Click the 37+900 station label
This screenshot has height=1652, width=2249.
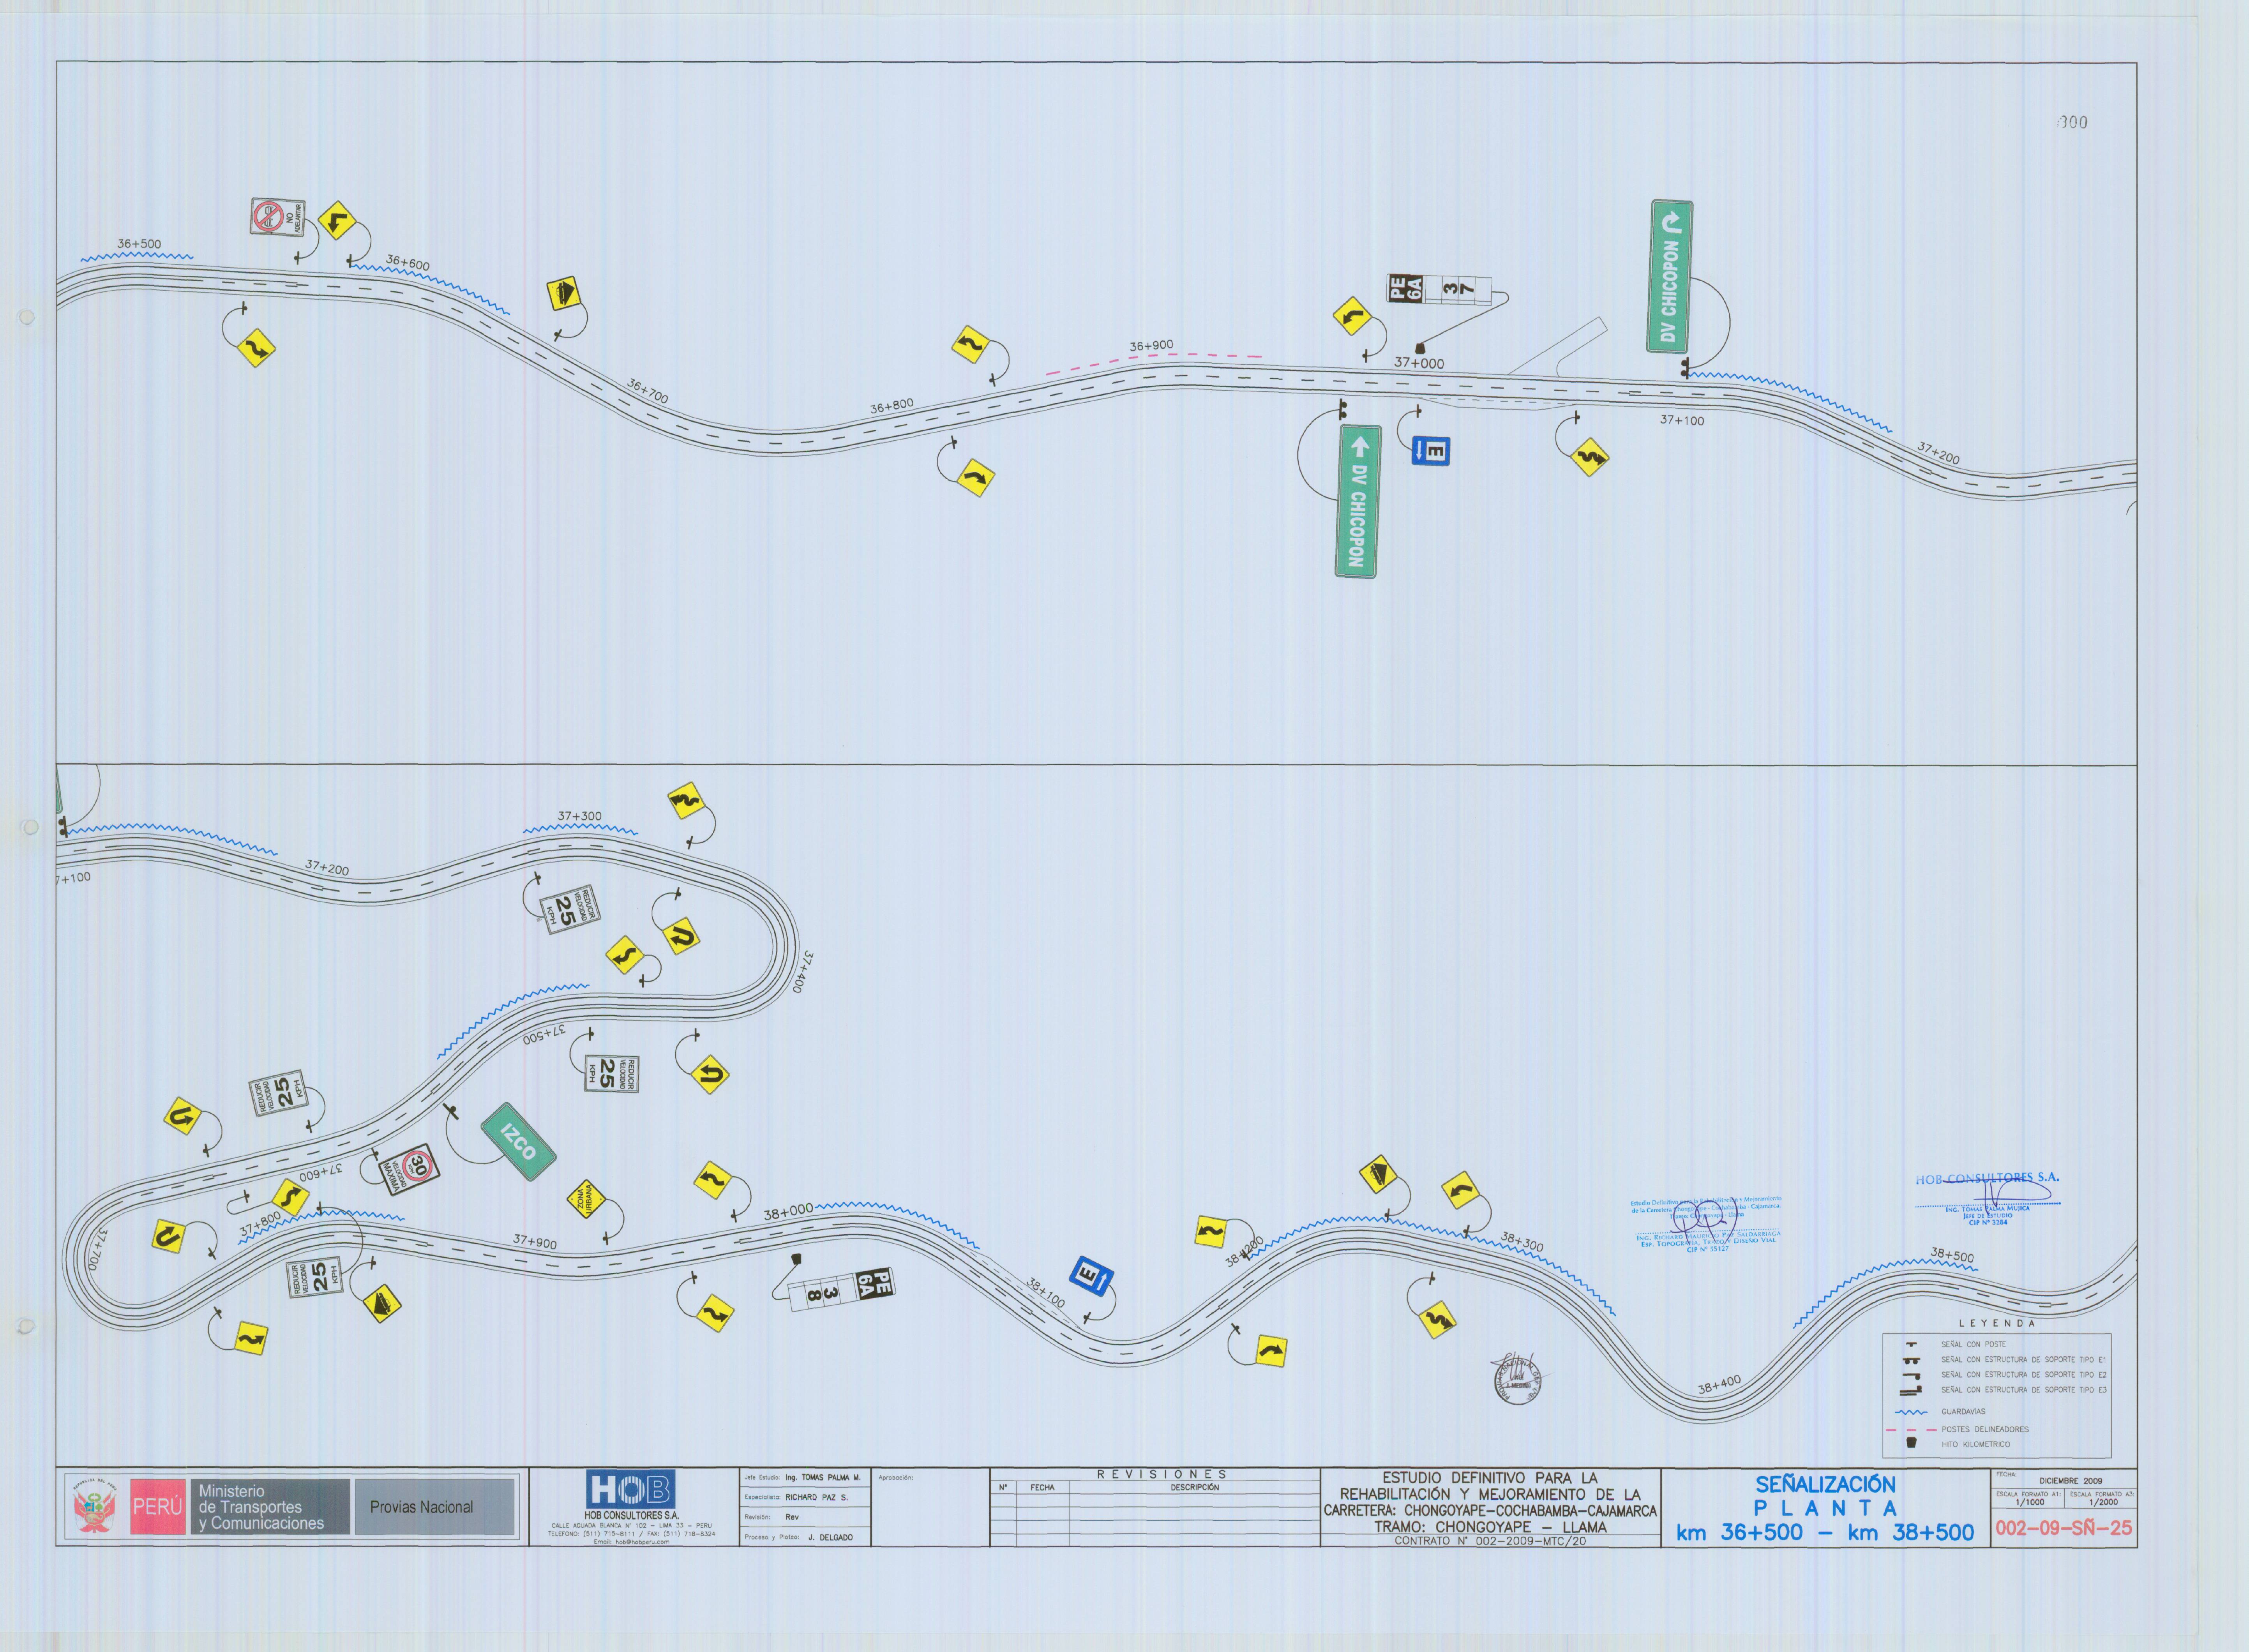click(x=535, y=1242)
